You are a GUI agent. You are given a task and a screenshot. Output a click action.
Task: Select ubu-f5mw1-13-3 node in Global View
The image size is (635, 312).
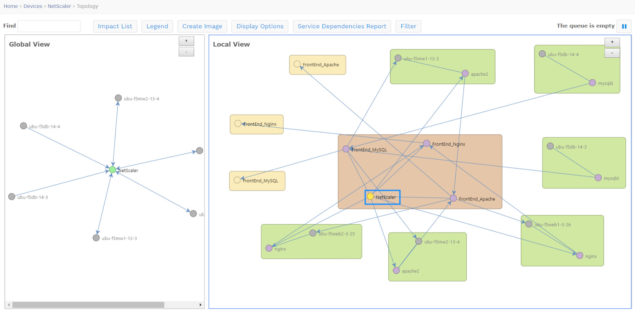click(x=96, y=238)
